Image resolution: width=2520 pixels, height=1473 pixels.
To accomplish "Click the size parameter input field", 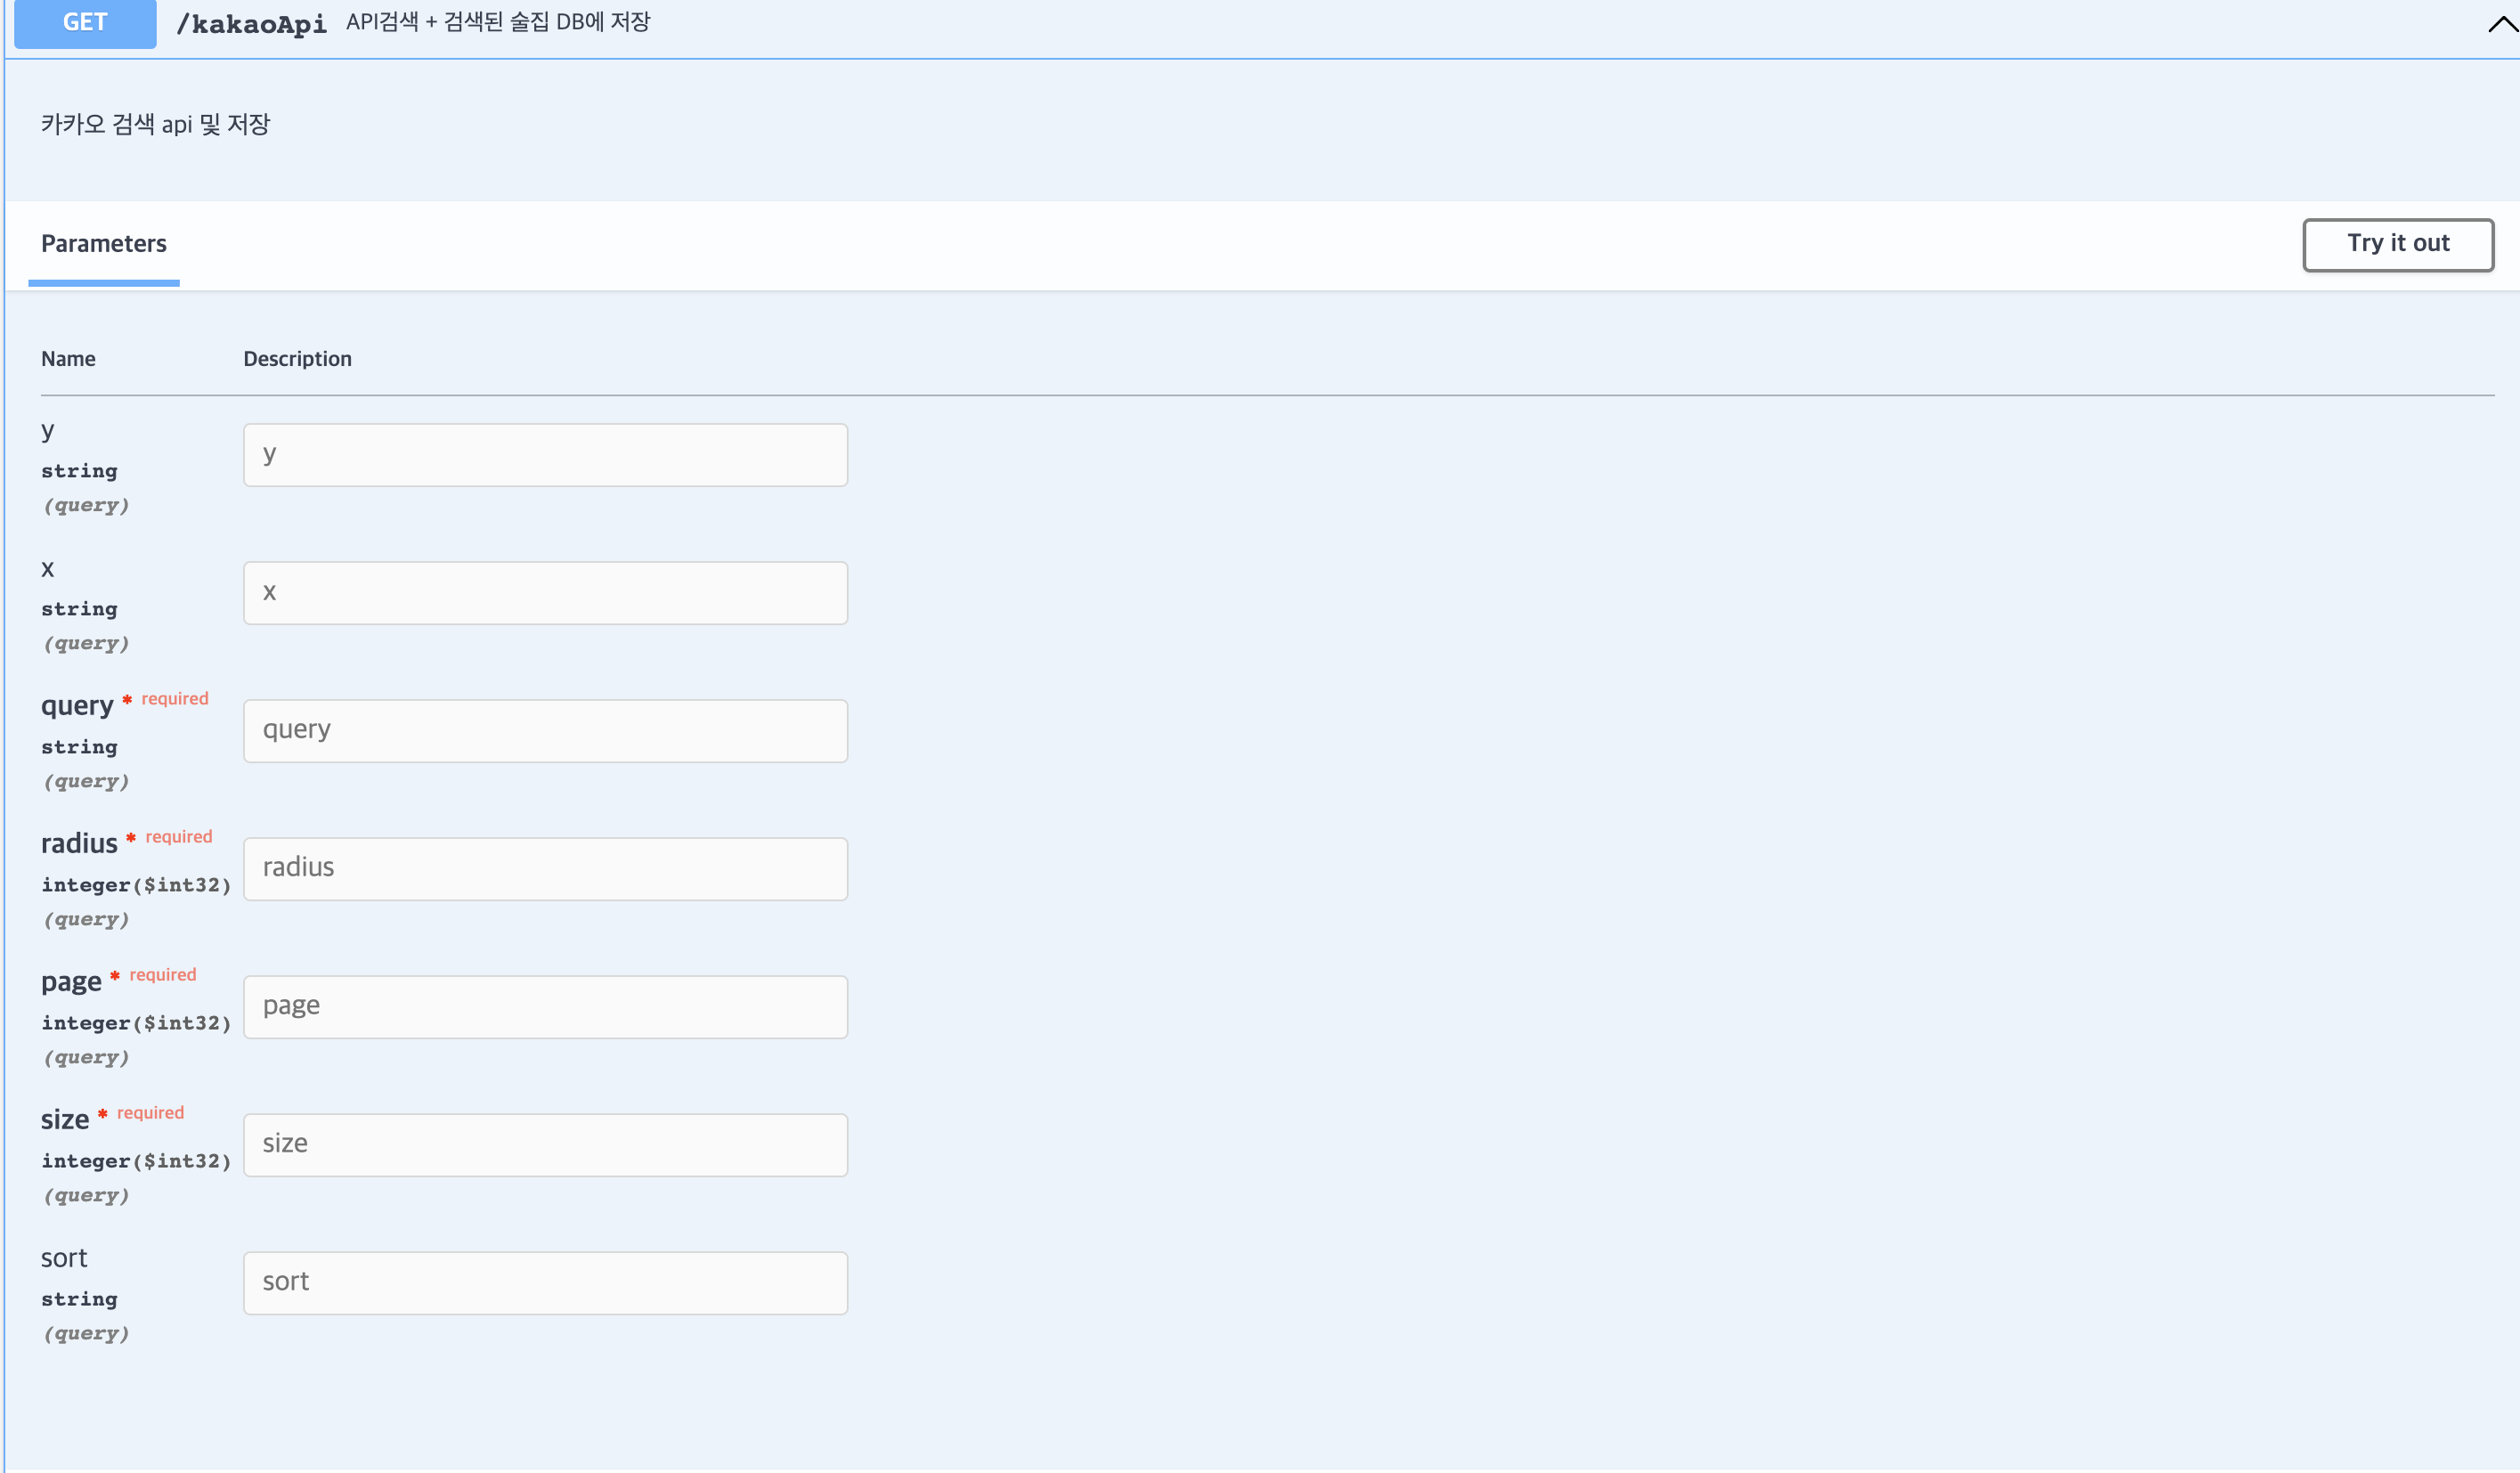I will (545, 1145).
